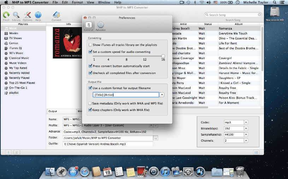Clear the Search Song field

259,15
